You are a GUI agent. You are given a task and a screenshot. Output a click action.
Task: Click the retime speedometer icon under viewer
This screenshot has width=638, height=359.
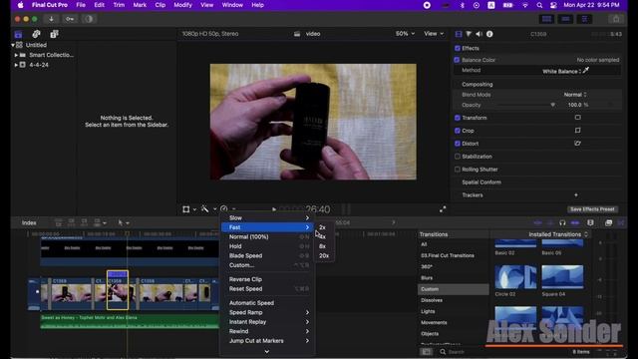click(x=223, y=209)
